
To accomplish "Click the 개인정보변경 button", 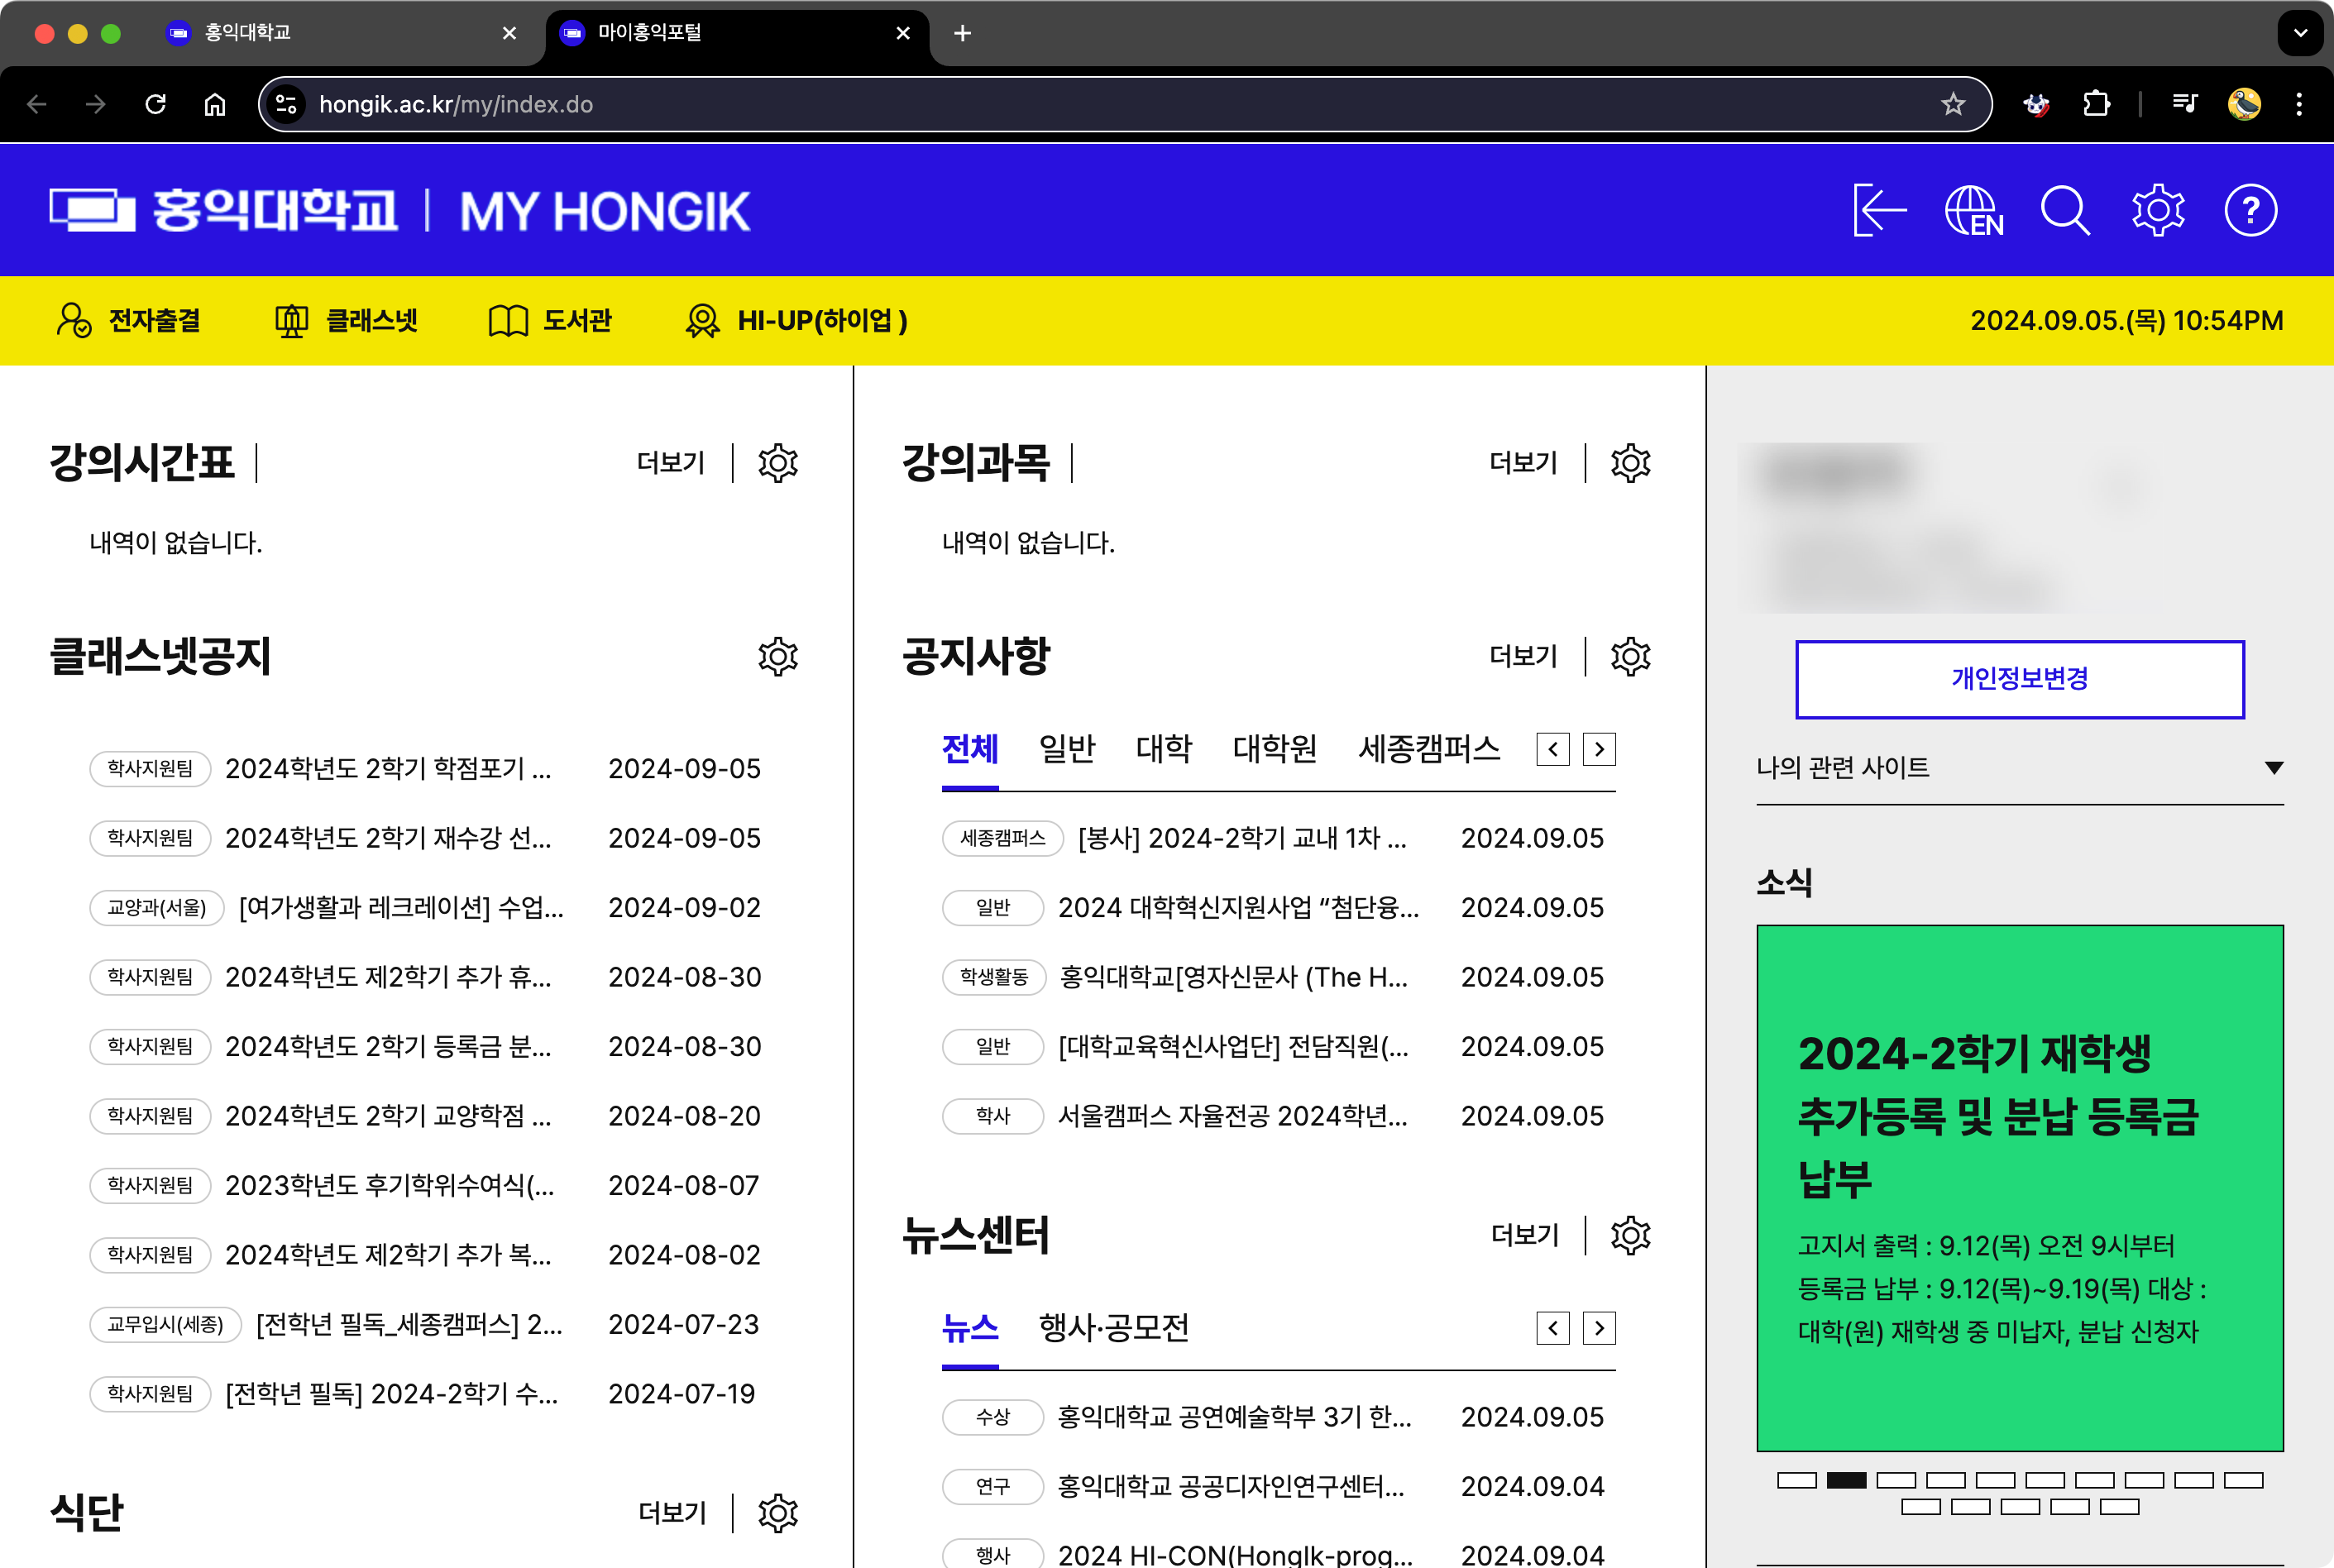I will 2020,679.
